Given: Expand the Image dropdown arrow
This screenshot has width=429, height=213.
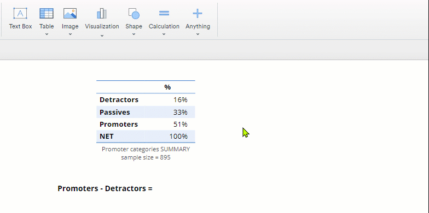Looking at the screenshot, I should (x=70, y=34).
